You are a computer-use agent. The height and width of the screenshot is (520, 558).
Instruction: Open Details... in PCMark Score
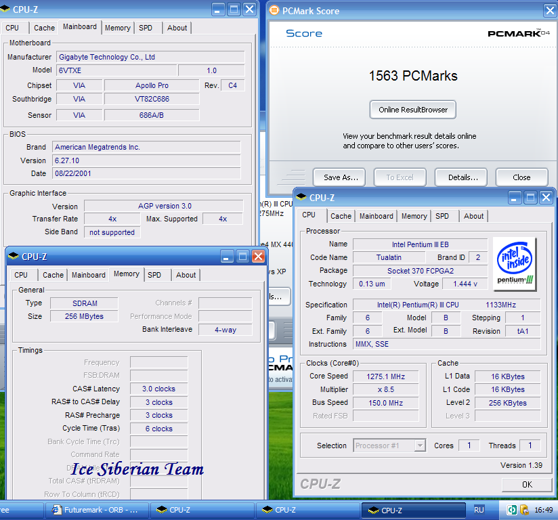click(461, 177)
